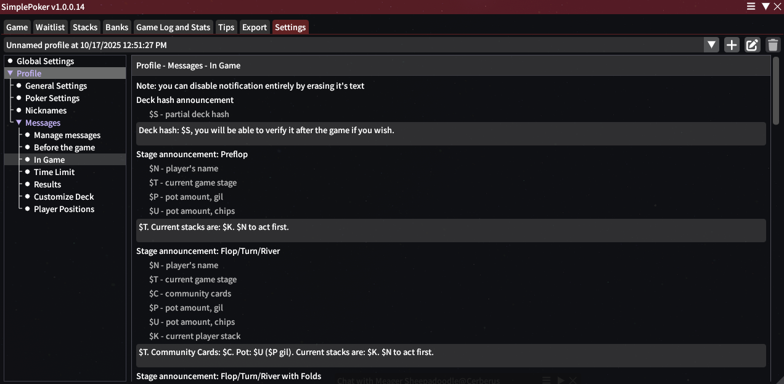Viewport: 784px width, 384px height.
Task: Open the Game Log and Stats tab
Action: click(x=173, y=27)
